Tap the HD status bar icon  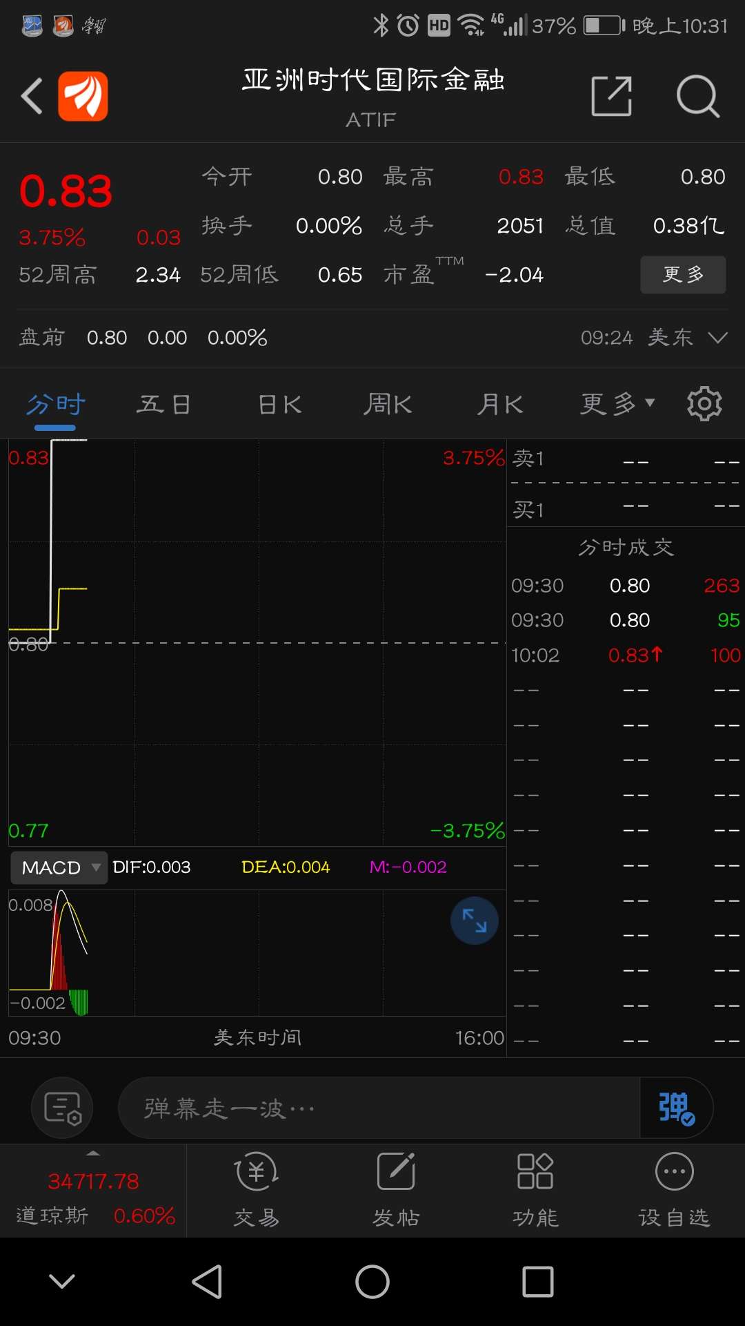point(439,26)
